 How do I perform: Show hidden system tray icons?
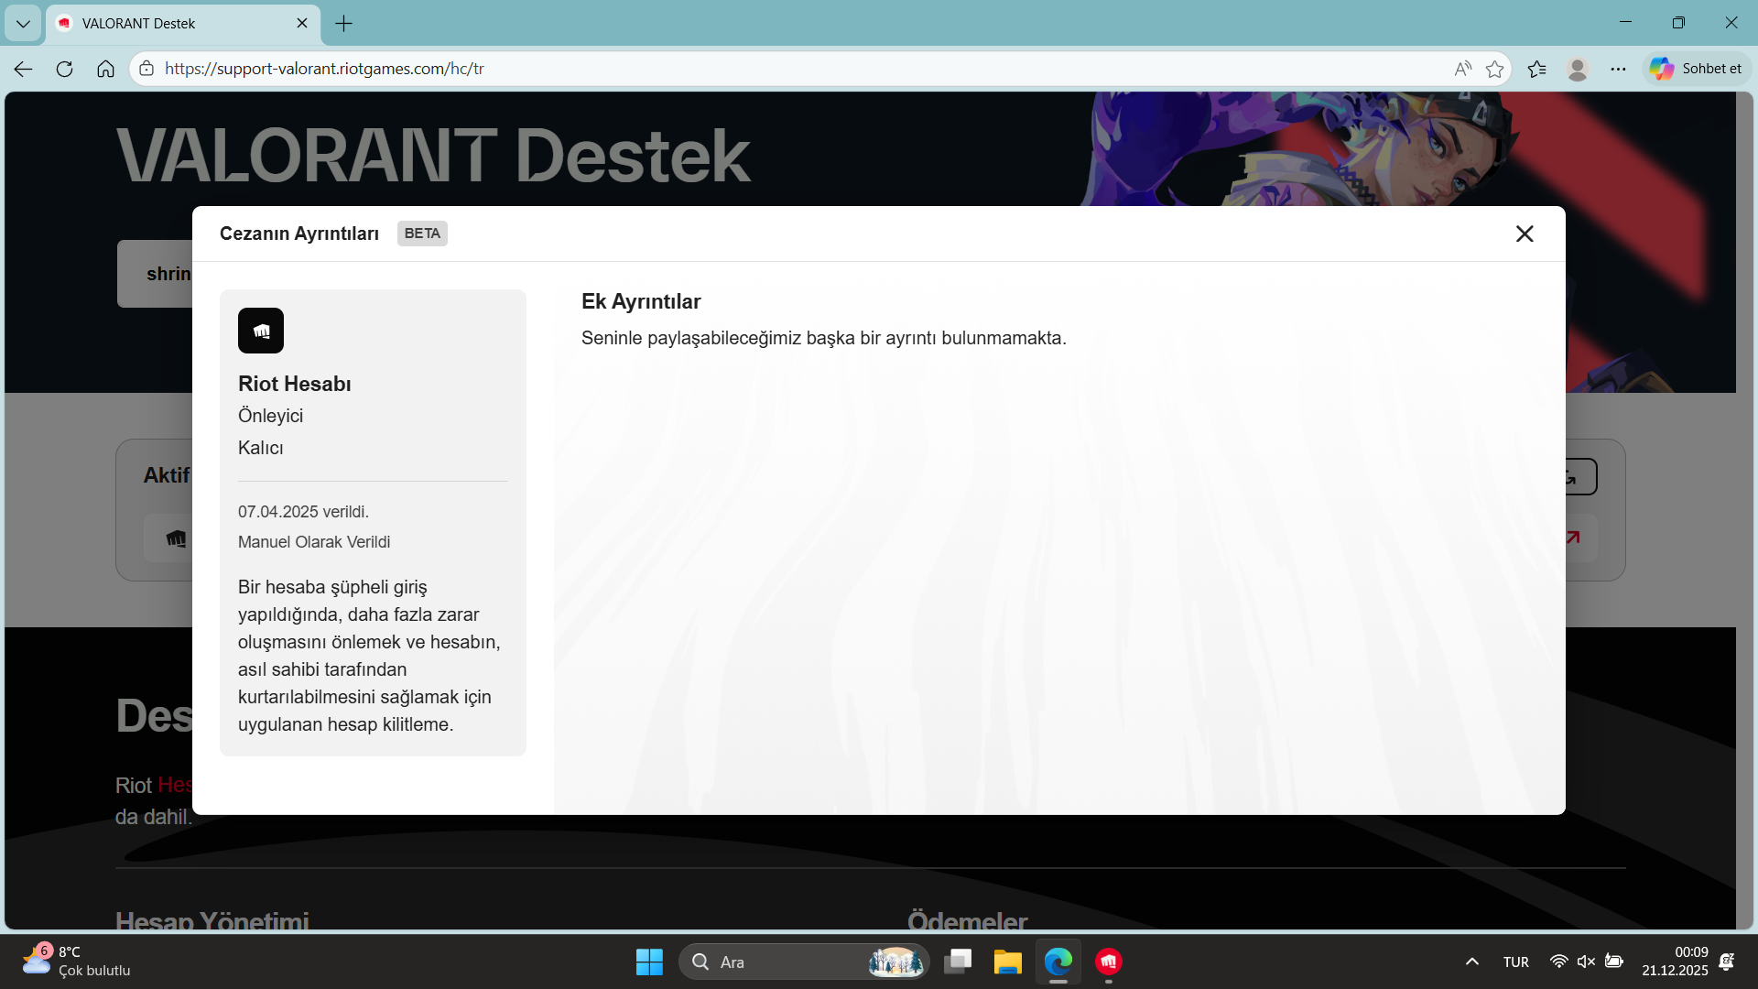tap(1472, 962)
